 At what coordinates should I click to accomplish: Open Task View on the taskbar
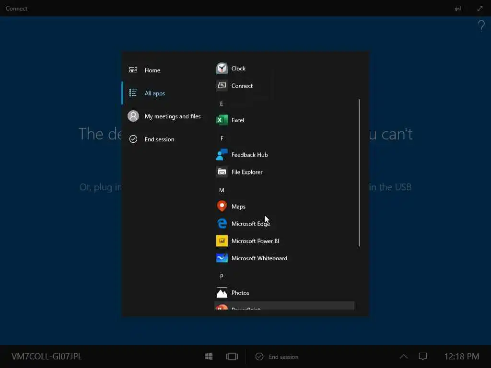[232, 356]
